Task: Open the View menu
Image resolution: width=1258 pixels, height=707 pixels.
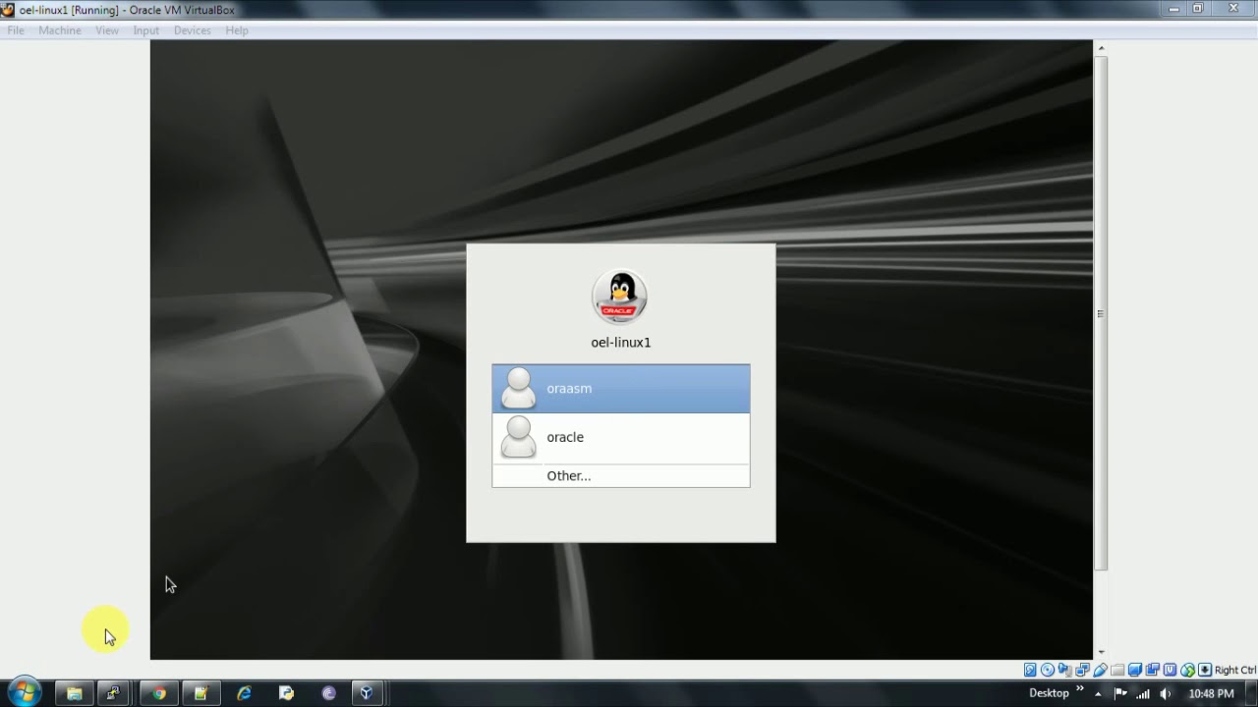Action: (x=107, y=30)
